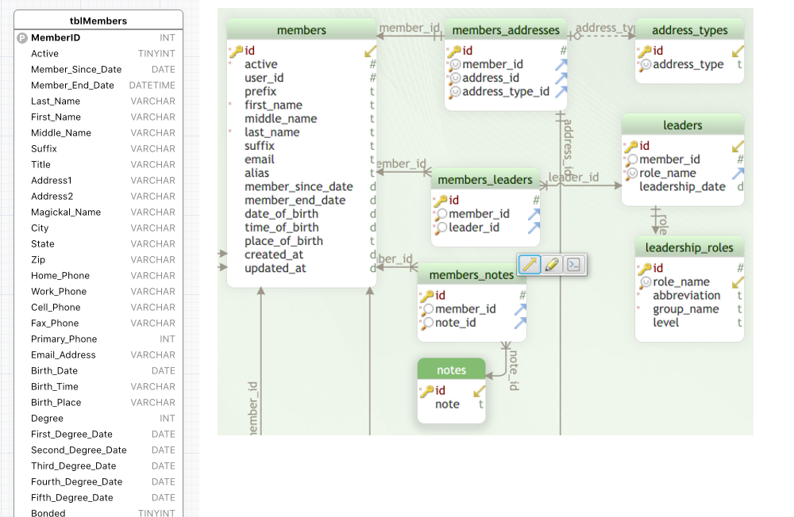This screenshot has height=517, width=794.
Task: Click the key icon beside id in notes table
Action: click(x=426, y=391)
